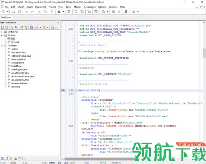
Task: Click the New Document icon
Action: pos(4,12)
